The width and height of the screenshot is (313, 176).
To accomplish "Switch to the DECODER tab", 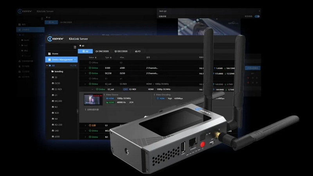I will coord(121,51).
